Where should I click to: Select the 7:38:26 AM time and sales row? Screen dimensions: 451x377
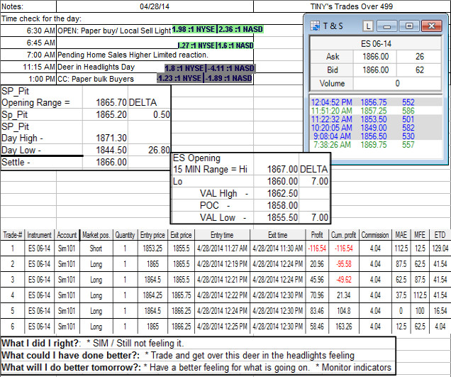[x=376, y=145]
